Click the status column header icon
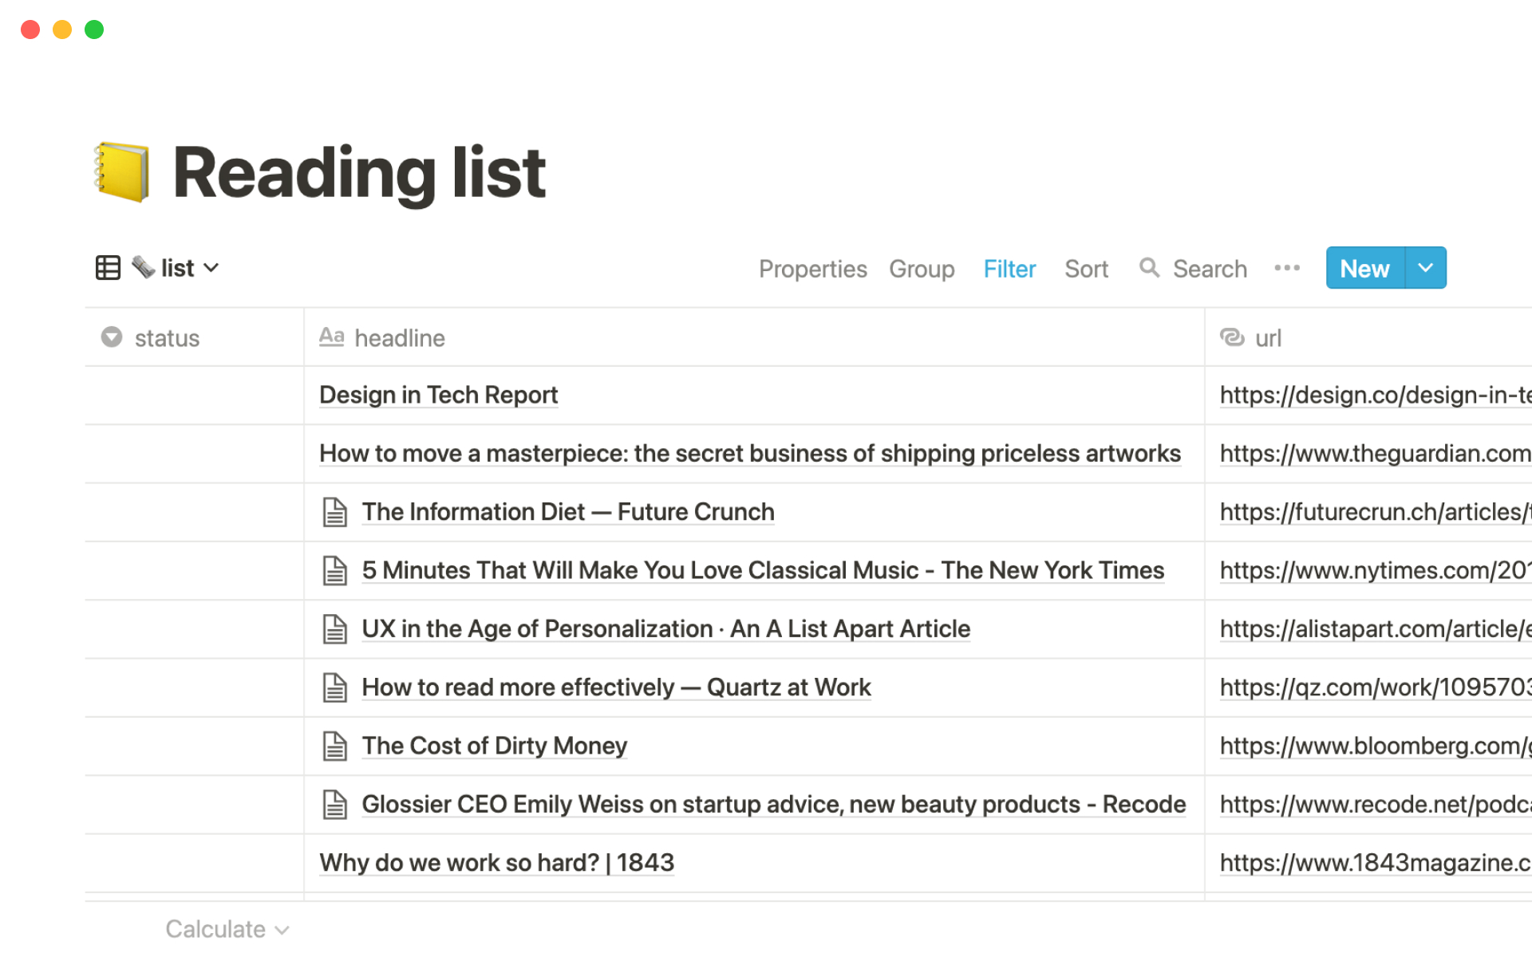This screenshot has width=1532, height=957. coord(112,337)
